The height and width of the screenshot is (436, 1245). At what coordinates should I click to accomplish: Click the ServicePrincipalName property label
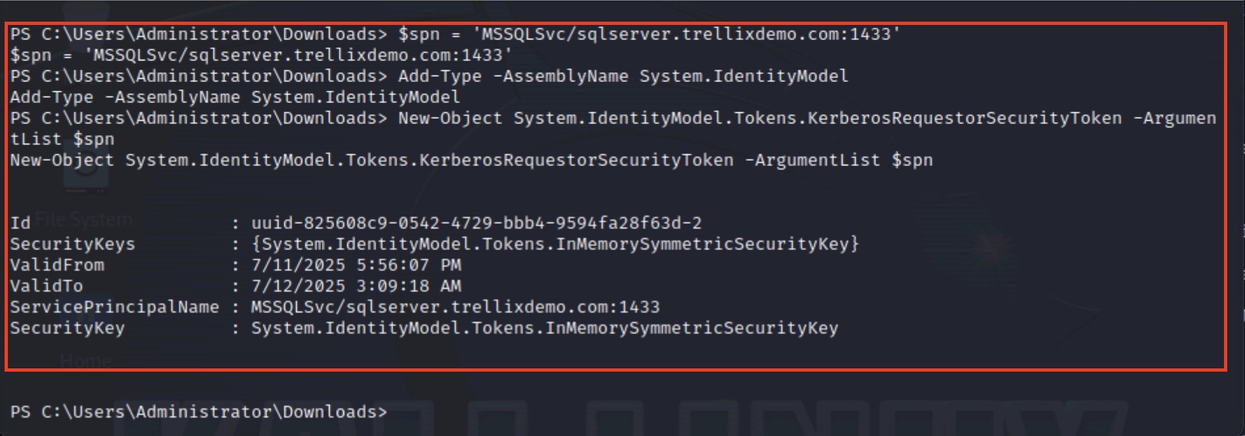coord(114,307)
